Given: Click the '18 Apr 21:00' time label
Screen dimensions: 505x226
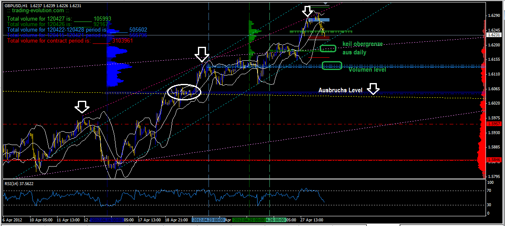Looking at the screenshot, I should [x=176, y=220].
